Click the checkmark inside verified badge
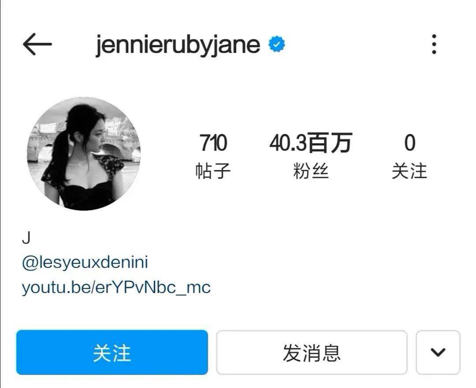The image size is (476, 388). tap(276, 44)
